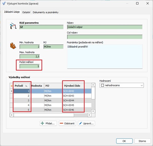Image resolution: width=153 pixels, height=146 pixels.
Task: Open the Ostatní tab
Action: [26, 12]
